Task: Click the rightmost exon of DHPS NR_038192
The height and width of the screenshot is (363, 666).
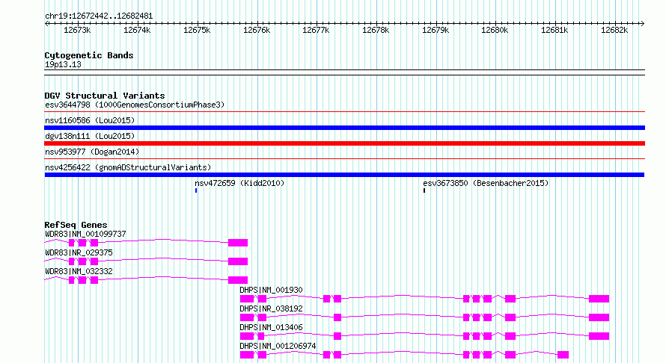Action: (x=599, y=317)
